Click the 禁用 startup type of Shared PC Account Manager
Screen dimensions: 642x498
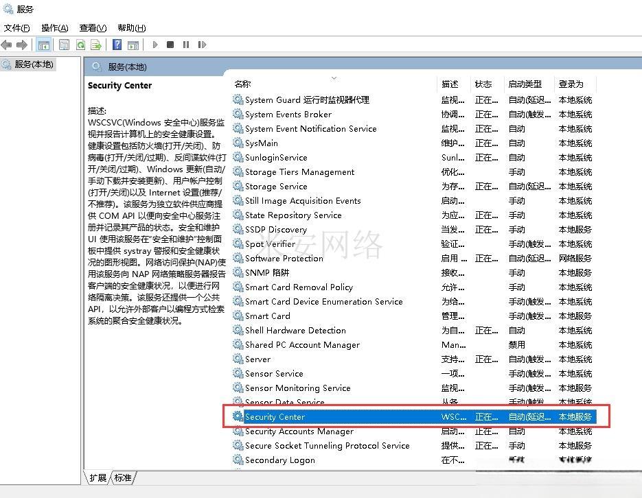(x=517, y=344)
